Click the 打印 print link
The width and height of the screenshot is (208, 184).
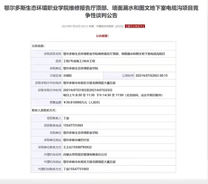point(119,26)
